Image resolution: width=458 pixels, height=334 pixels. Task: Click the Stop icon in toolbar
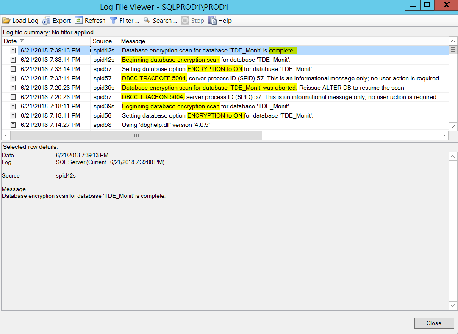point(185,20)
